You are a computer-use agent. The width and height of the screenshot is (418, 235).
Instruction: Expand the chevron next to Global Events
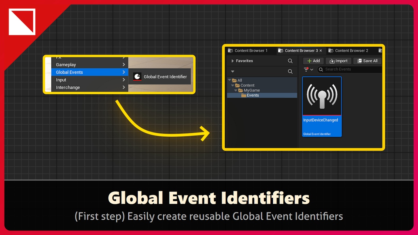(x=124, y=72)
